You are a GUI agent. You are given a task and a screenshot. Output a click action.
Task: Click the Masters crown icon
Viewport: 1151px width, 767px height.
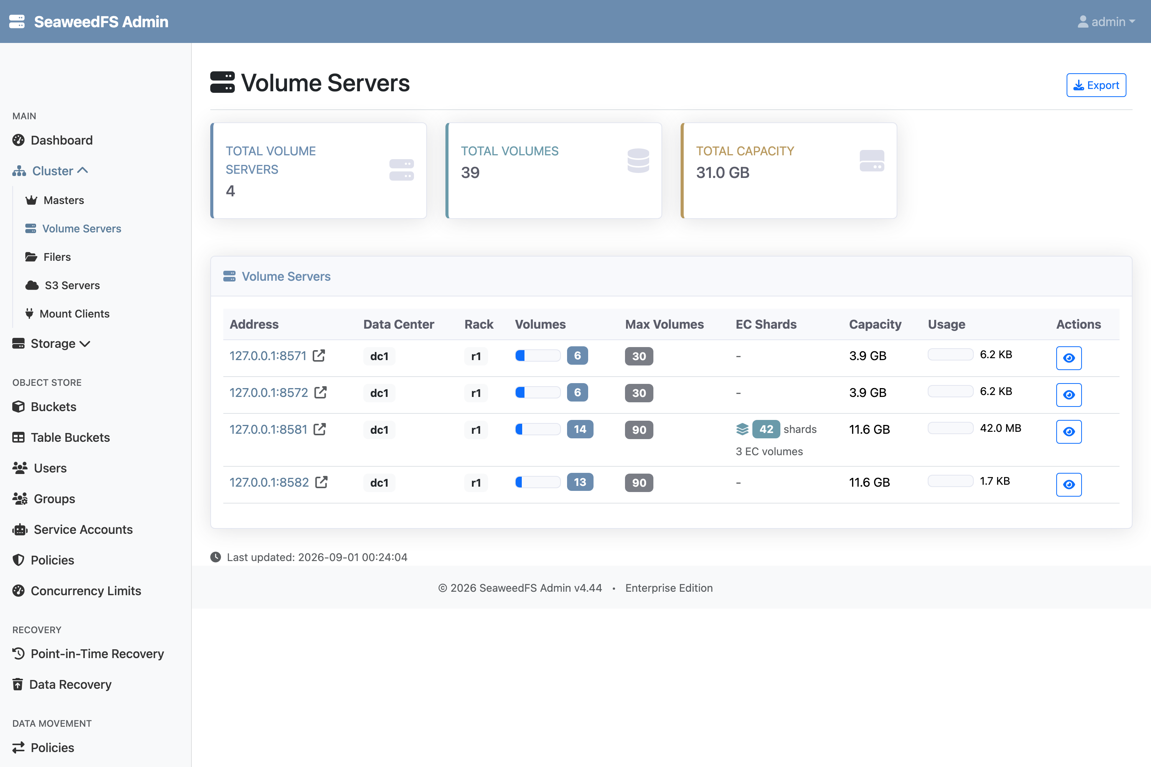[x=31, y=200]
